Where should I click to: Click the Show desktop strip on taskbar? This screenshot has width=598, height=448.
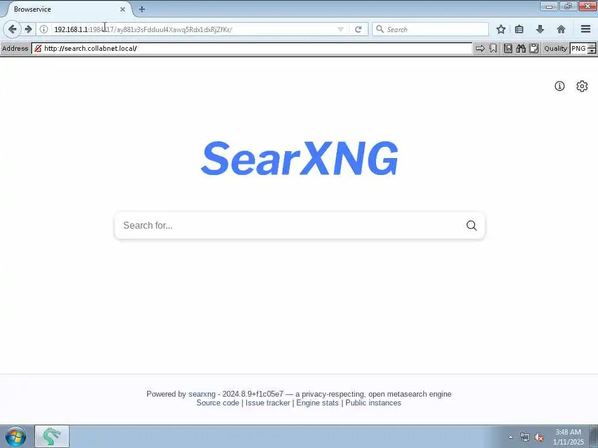pos(594,436)
